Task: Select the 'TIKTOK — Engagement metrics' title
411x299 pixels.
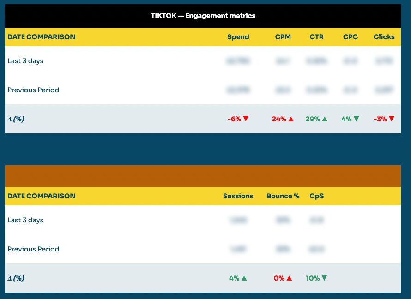Action: [203, 16]
